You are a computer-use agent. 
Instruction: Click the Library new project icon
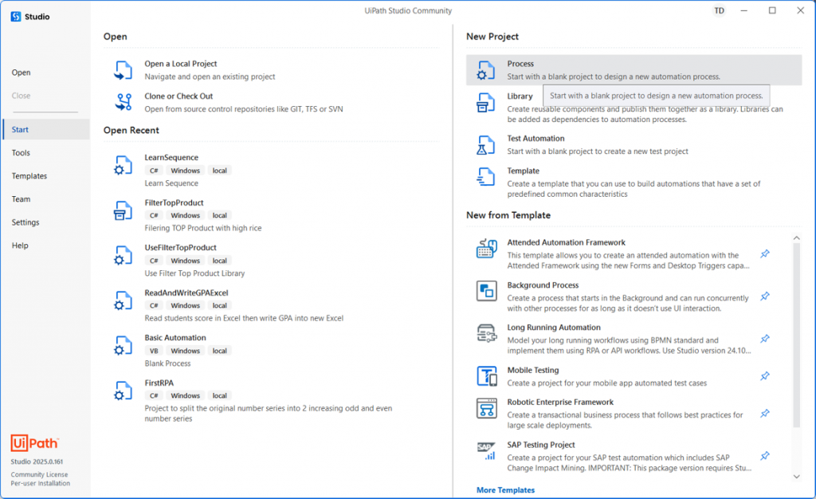pos(486,103)
